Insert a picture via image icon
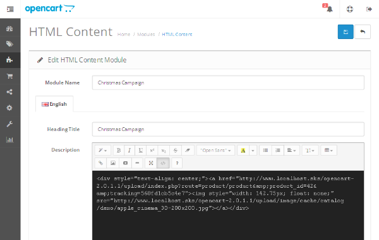 click(113, 163)
